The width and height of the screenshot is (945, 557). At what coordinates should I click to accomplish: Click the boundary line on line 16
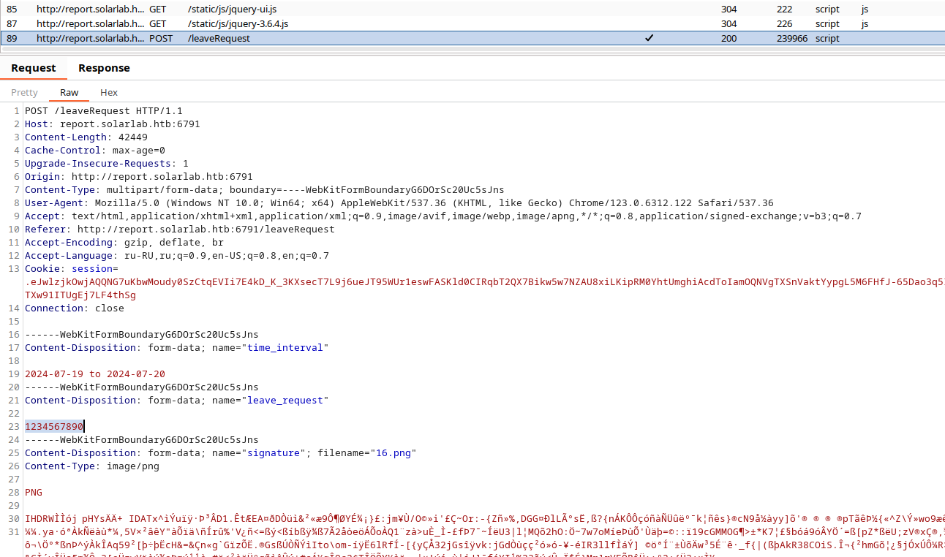pyautogui.click(x=142, y=335)
